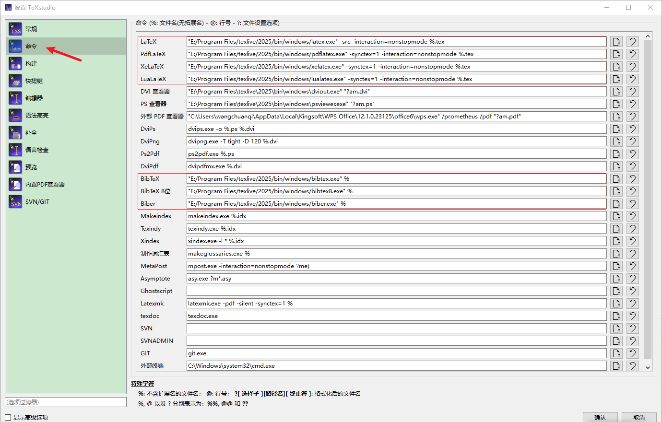Edit the DviPng command field
Screen dimensions: 662x422
396,141
